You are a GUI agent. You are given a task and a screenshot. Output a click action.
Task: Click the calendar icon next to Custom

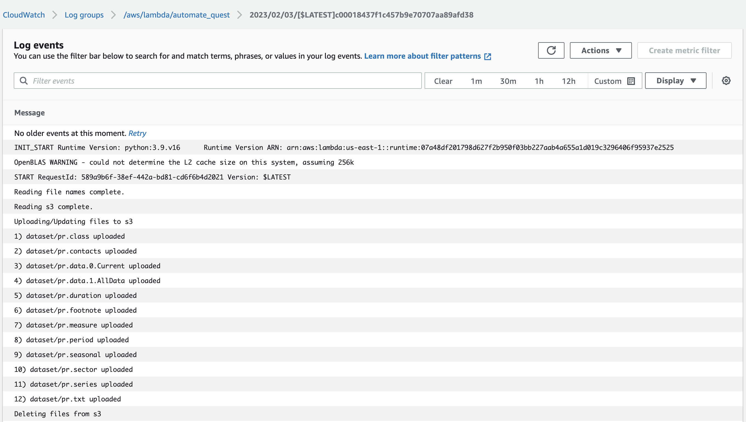point(631,81)
